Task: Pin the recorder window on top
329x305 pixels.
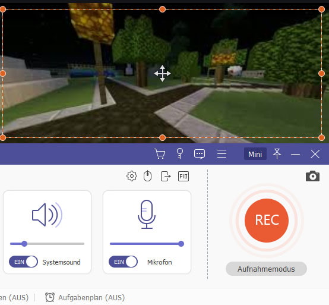Action: pos(277,154)
